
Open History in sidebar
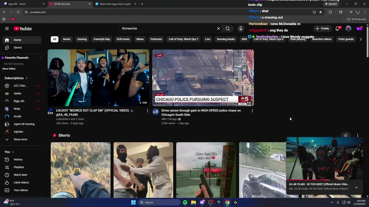coord(22,160)
